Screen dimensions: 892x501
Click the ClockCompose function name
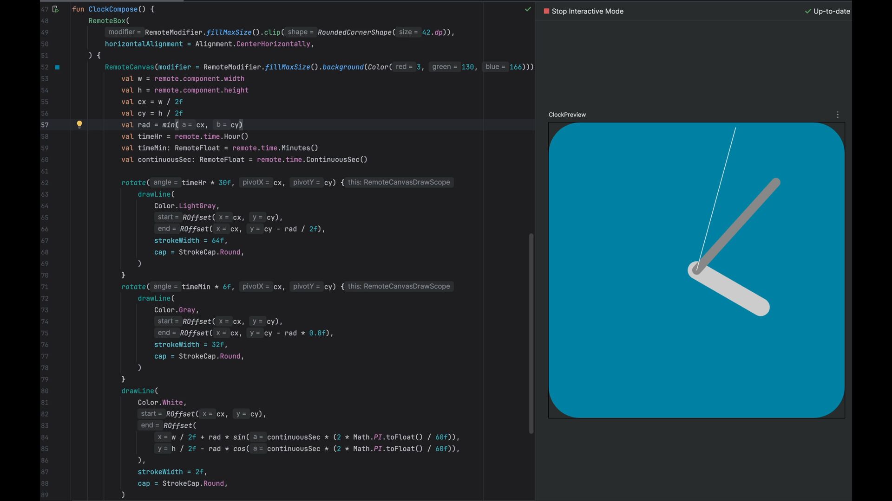point(113,9)
